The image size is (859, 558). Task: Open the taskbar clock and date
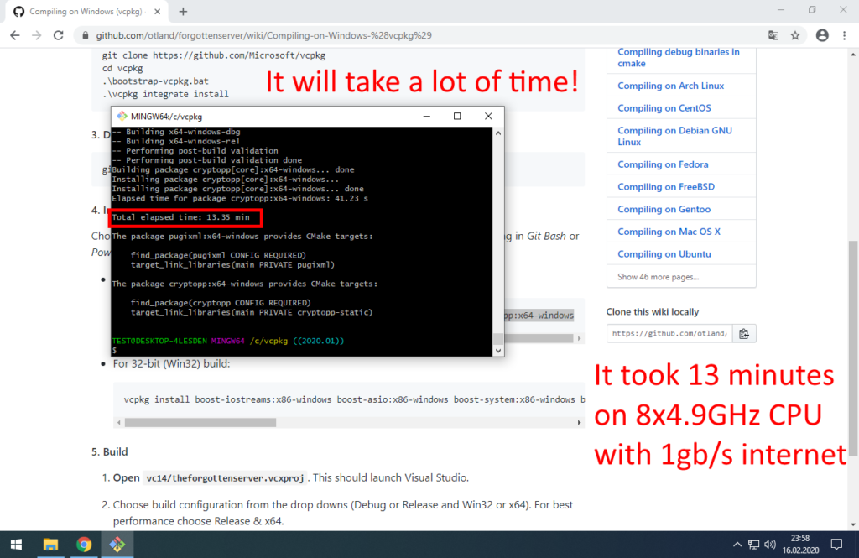pos(800,545)
